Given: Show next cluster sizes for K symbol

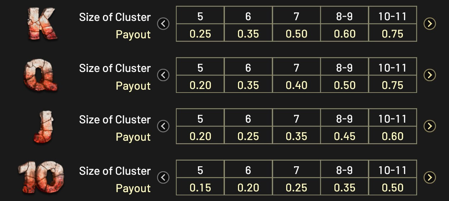Looking at the screenshot, I should [x=430, y=24].
